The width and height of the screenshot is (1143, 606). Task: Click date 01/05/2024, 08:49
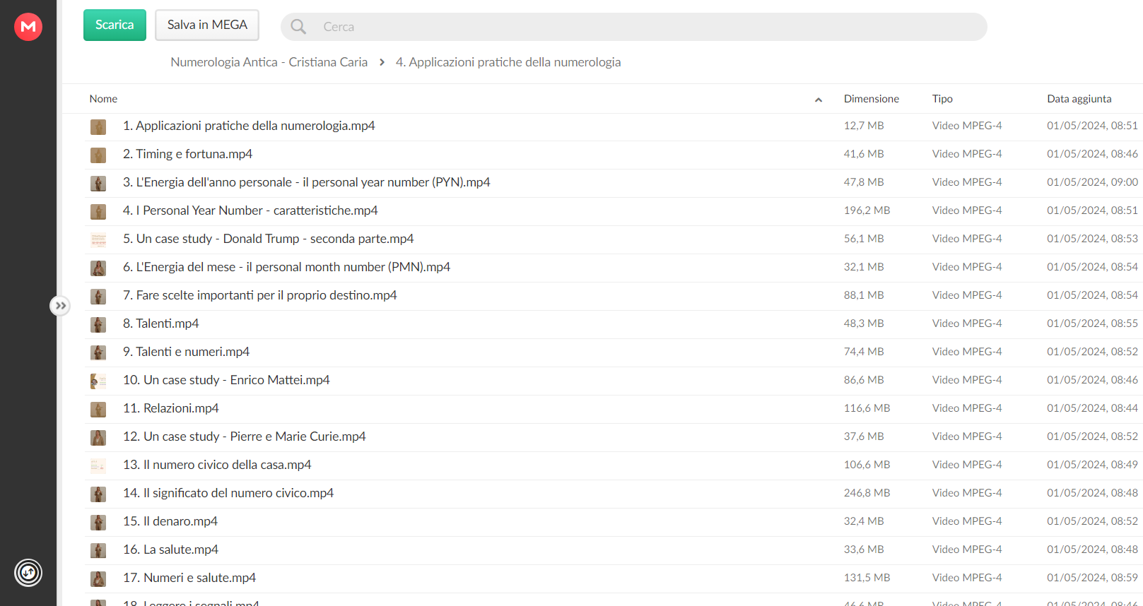(x=1092, y=465)
